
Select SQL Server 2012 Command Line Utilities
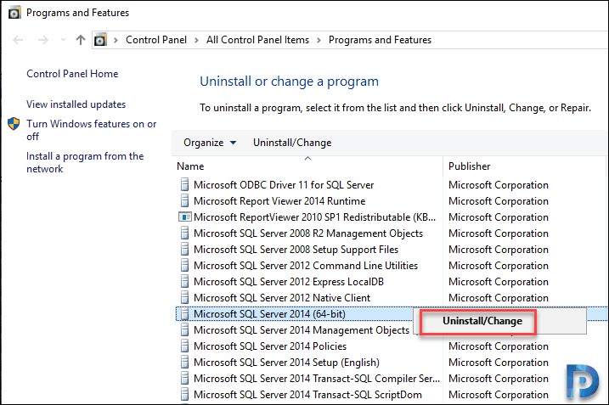(x=306, y=266)
